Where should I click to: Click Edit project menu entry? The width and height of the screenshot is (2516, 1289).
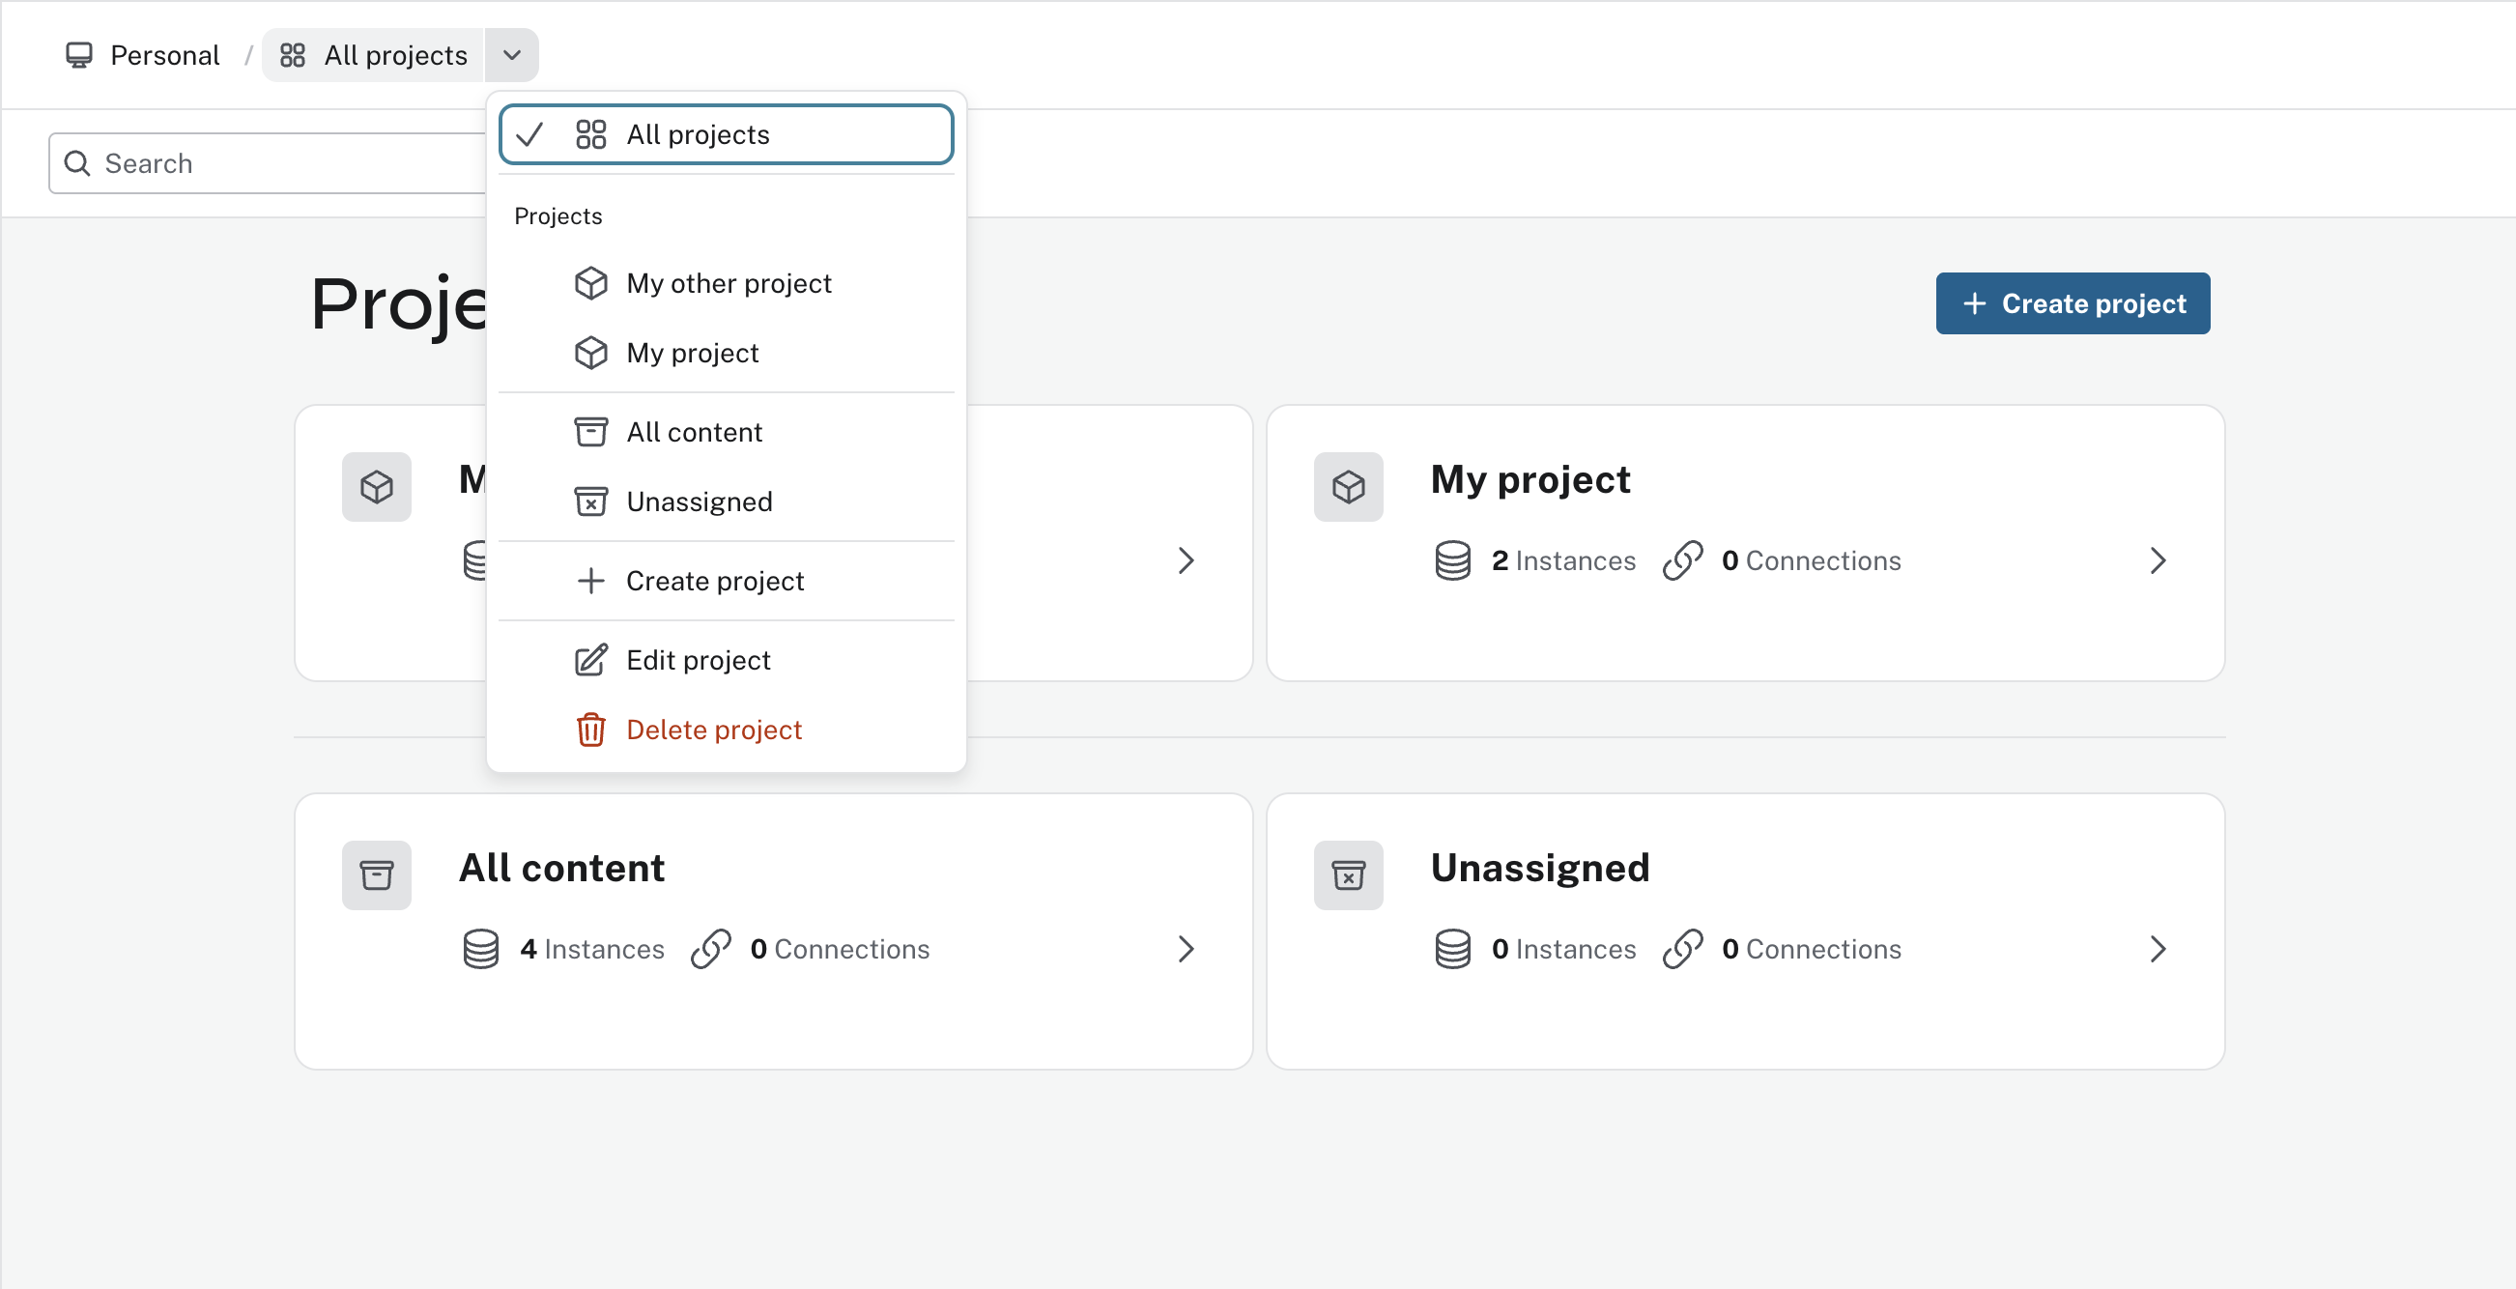pos(726,660)
